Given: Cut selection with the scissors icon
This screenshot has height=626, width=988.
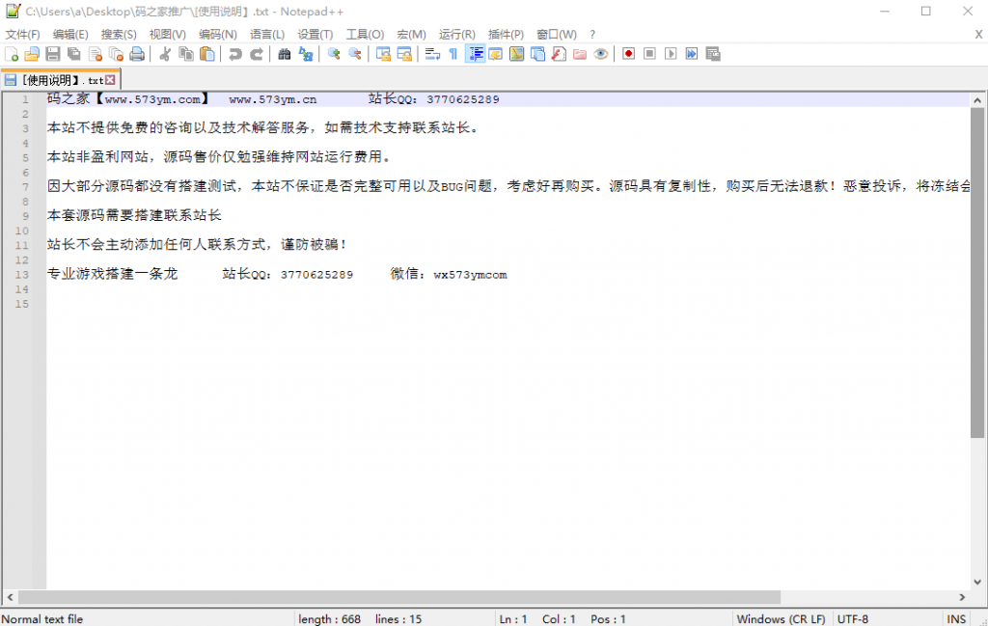Looking at the screenshot, I should [x=165, y=54].
